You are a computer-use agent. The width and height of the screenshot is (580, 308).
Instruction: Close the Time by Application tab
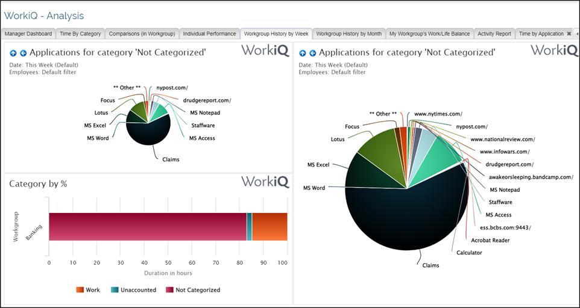[x=569, y=34]
